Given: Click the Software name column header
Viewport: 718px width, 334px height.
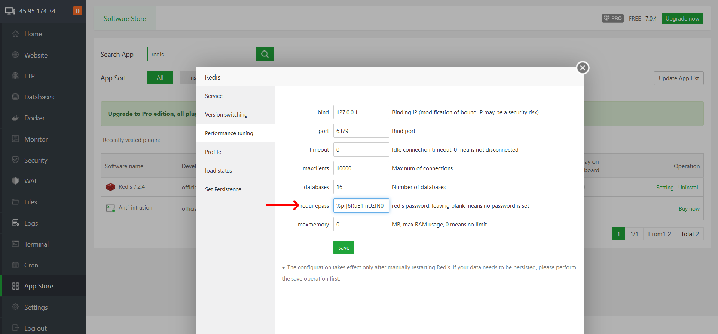Looking at the screenshot, I should pyautogui.click(x=124, y=166).
